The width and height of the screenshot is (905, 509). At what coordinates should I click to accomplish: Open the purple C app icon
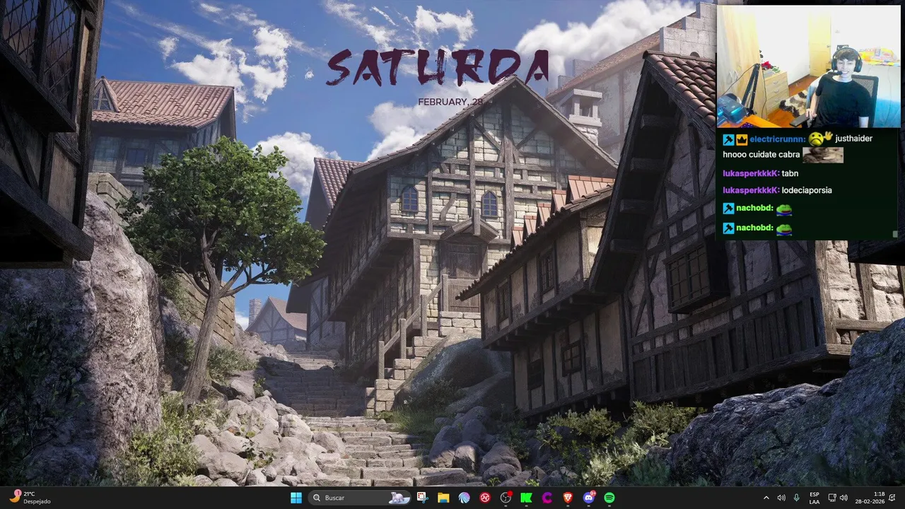pos(547,498)
